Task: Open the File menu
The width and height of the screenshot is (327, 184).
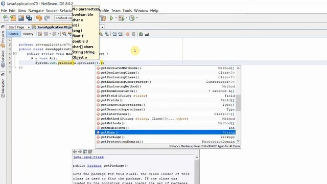Action: coord(4,11)
